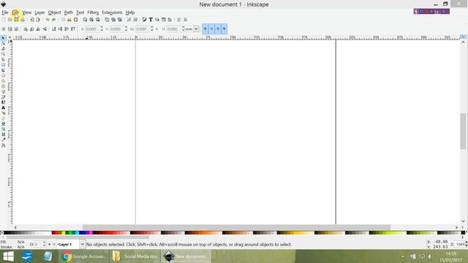Toggle scale stroke width with object

[205, 29]
